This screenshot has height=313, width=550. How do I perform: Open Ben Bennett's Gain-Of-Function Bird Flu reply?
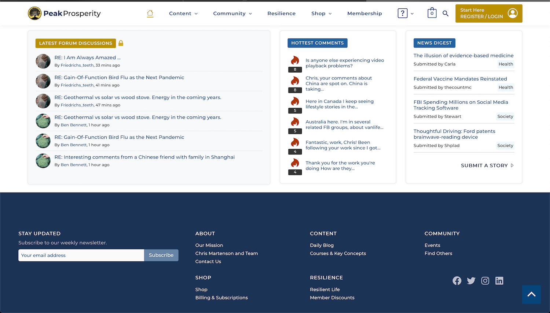click(119, 137)
